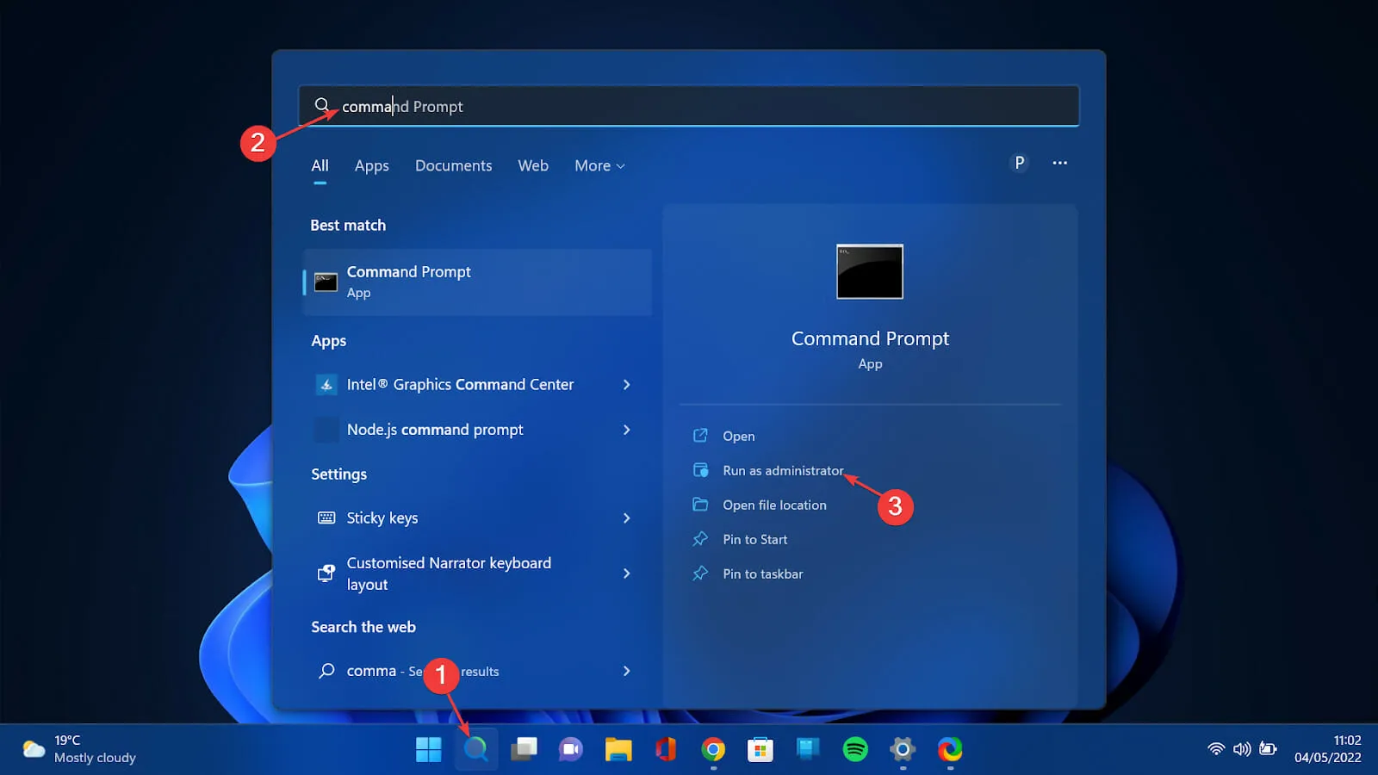Select Run as administrator
This screenshot has height=775, width=1378.
coord(782,471)
